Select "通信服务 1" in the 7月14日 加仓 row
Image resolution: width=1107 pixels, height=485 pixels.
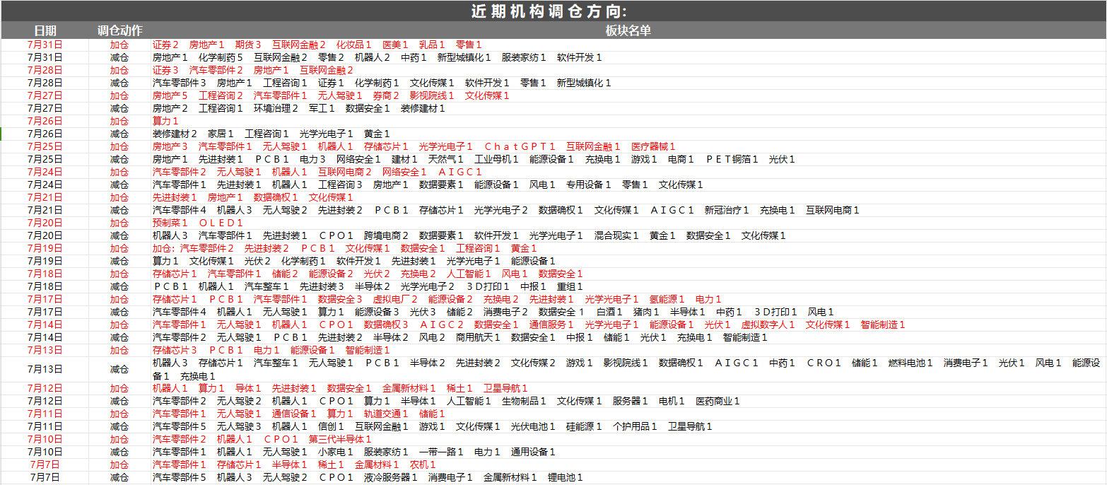click(551, 325)
